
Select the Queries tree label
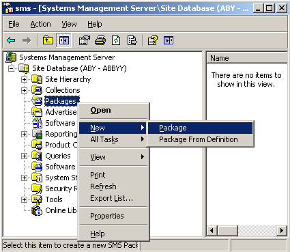pyautogui.click(x=58, y=156)
